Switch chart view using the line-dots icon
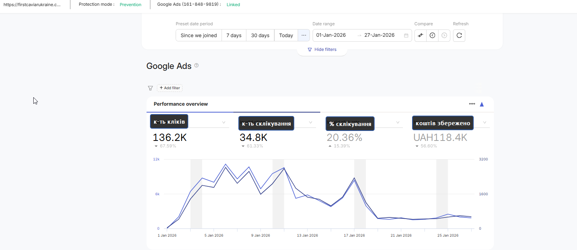 click(x=472, y=104)
